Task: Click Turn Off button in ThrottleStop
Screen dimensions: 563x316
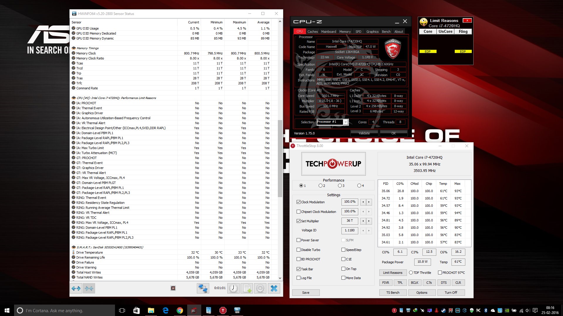Action: coord(451,293)
